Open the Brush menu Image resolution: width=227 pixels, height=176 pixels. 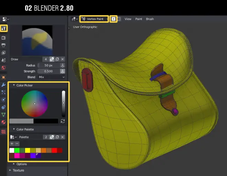pyautogui.click(x=150, y=19)
